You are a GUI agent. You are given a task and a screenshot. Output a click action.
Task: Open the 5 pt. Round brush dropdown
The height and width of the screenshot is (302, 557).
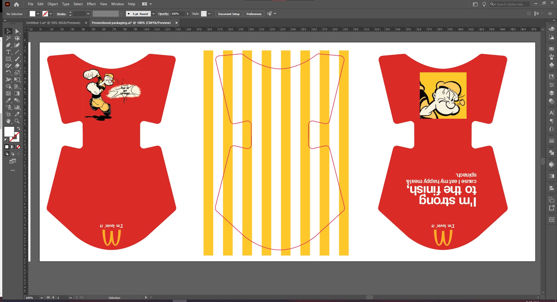(x=153, y=14)
